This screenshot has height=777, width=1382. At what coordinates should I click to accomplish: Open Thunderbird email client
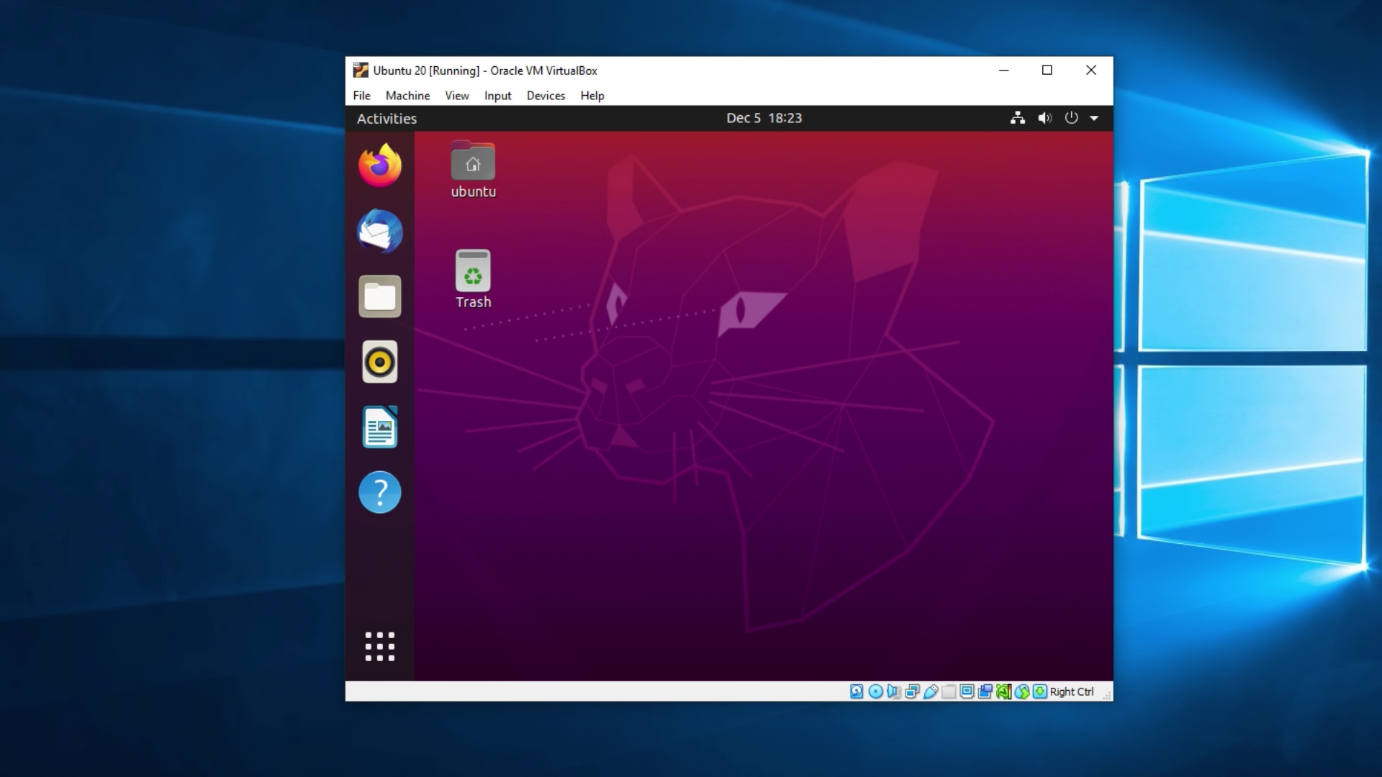(379, 232)
